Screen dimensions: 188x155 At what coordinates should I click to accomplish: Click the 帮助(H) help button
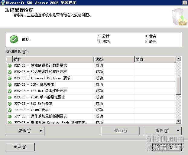[x=20, y=147]
